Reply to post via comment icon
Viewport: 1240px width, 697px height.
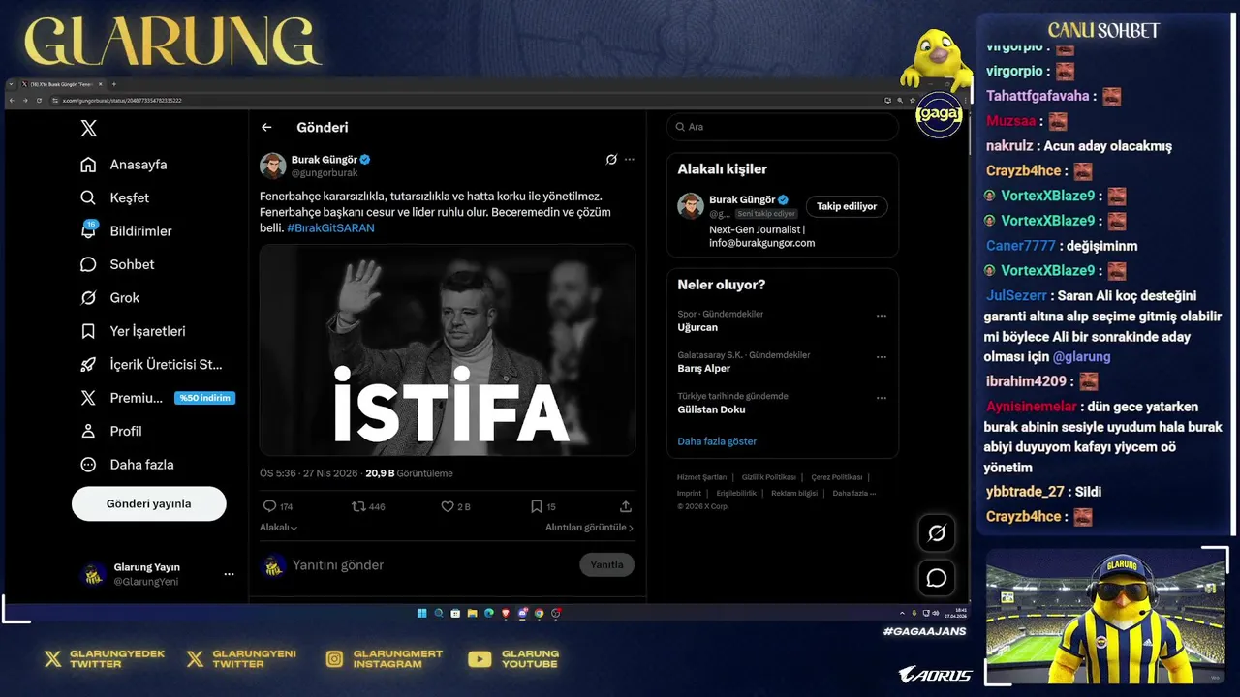tap(269, 506)
